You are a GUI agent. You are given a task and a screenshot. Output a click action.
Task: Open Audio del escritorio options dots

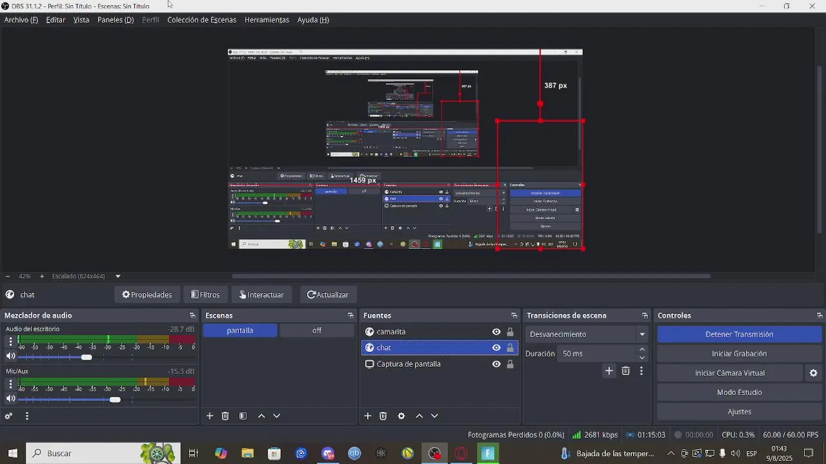(10, 342)
